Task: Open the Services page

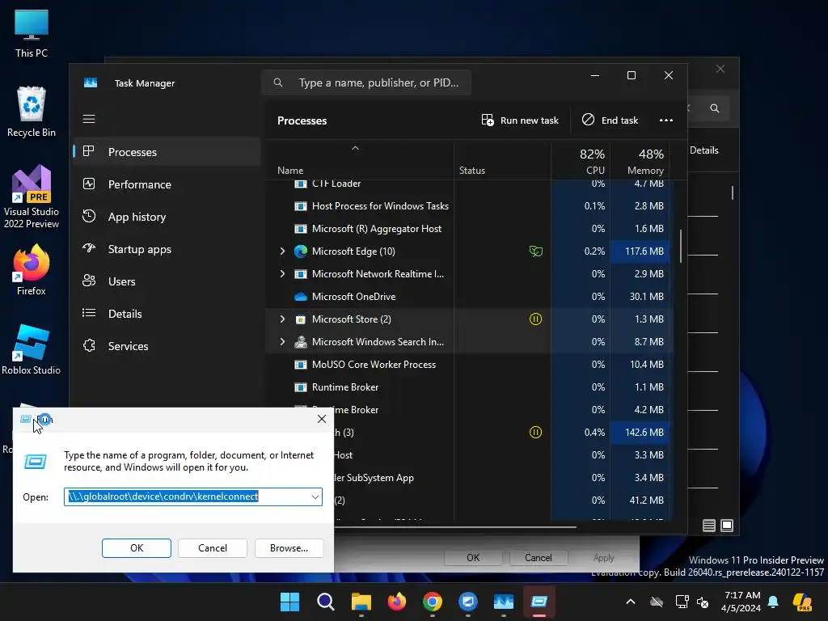Action: [x=167, y=346]
